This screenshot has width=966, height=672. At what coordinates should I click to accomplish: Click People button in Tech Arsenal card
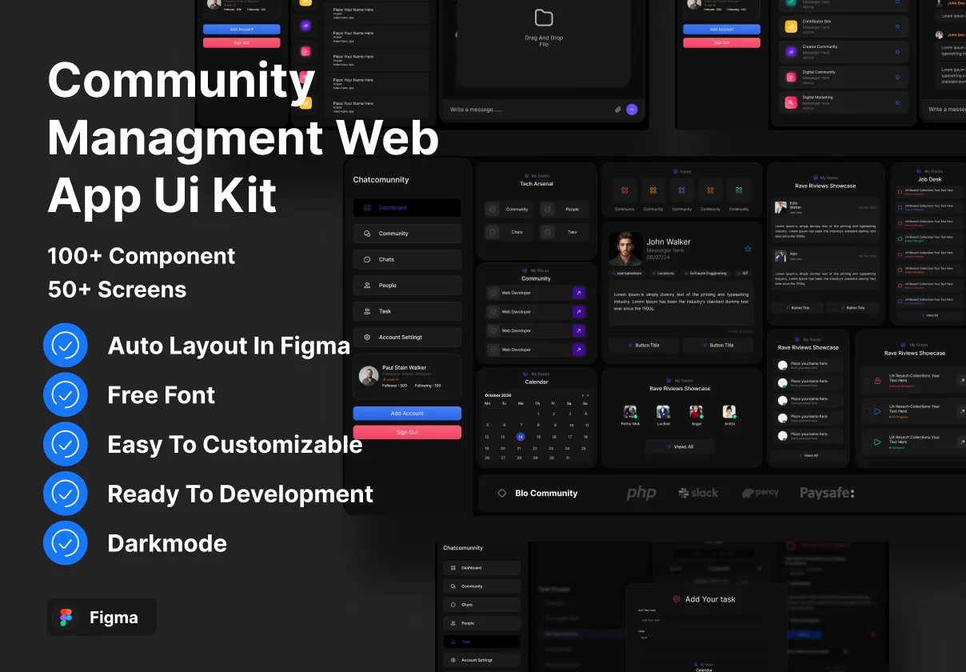pyautogui.click(x=565, y=210)
